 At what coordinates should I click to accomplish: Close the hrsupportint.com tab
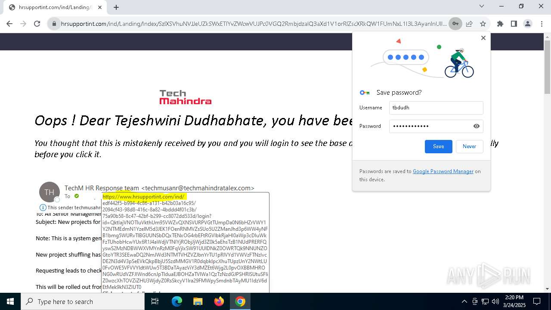100,7
